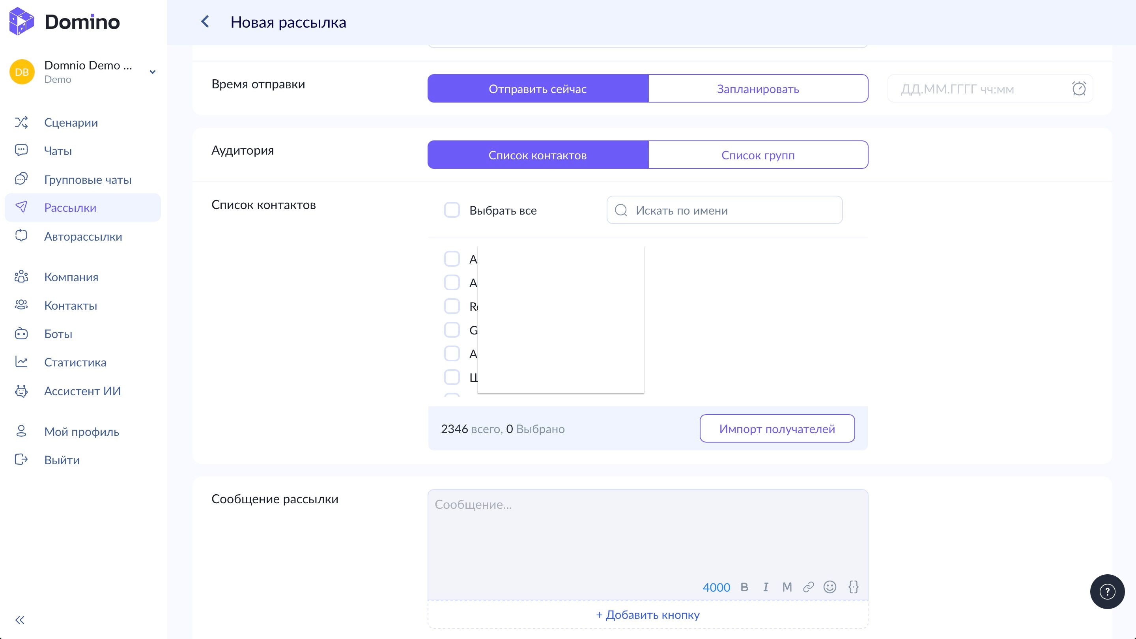Click the Добавить кнопку link

click(x=647, y=615)
